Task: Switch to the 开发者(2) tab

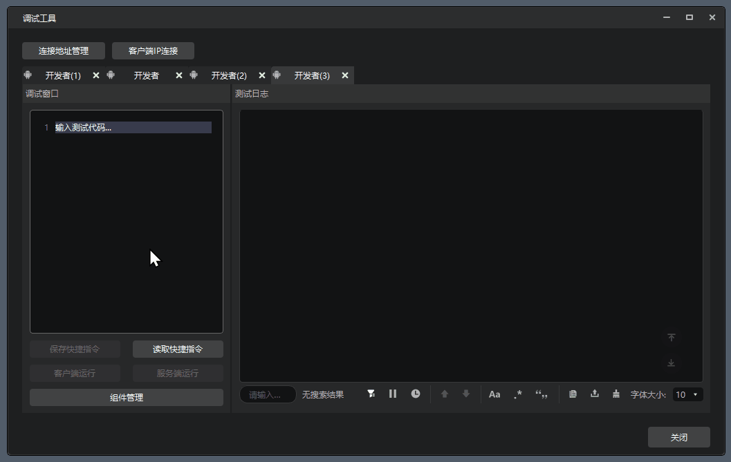Action: (x=229, y=75)
